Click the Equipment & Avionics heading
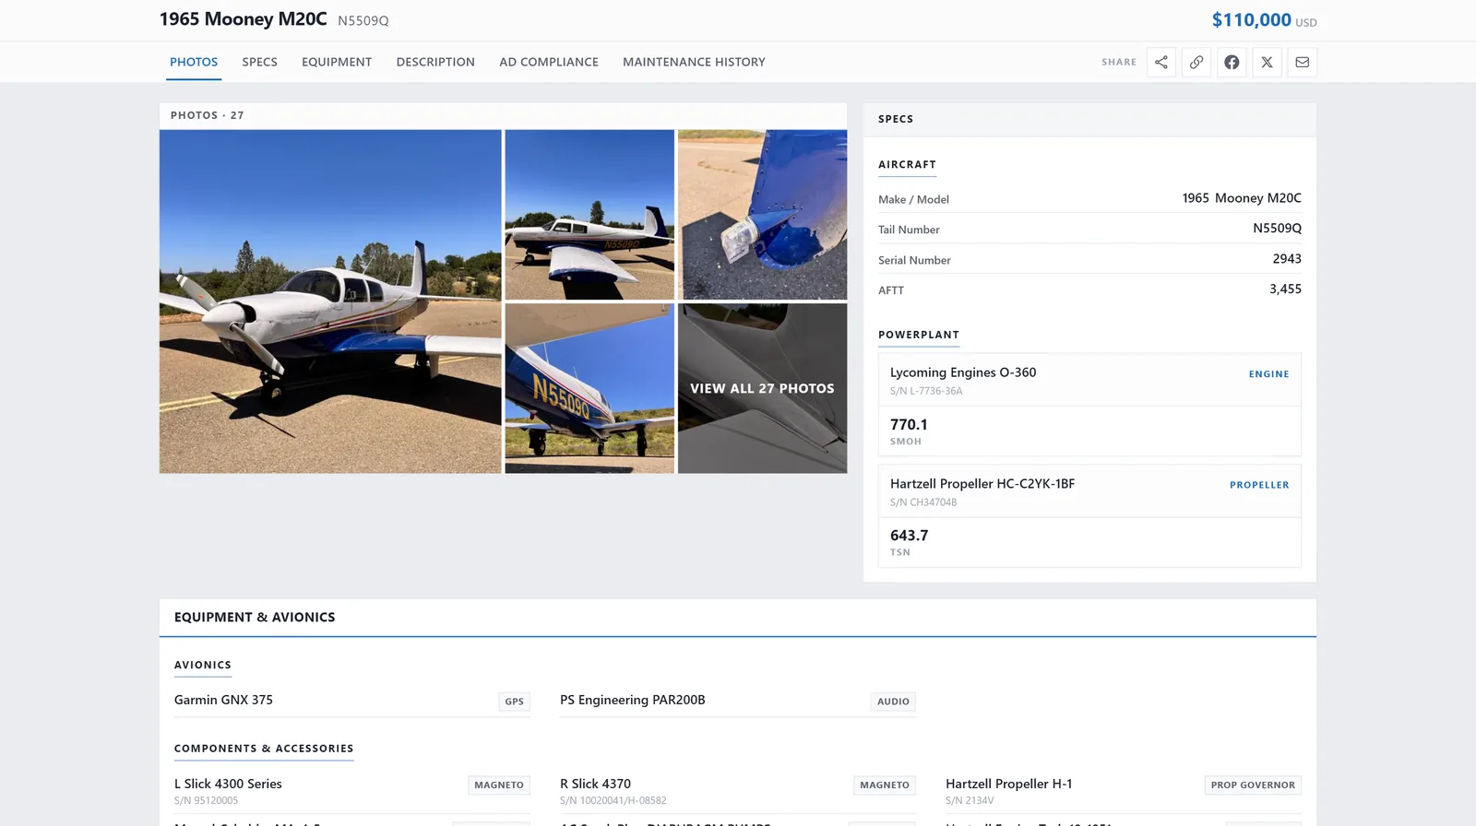Screen dimensions: 1476x826 255,618
